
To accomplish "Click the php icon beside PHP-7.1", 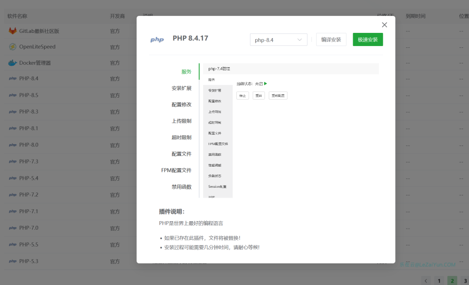I will pos(13,211).
